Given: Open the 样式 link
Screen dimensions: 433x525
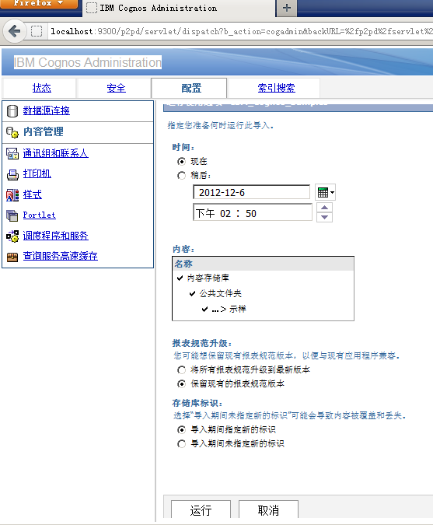Looking at the screenshot, I should pyautogui.click(x=33, y=194).
